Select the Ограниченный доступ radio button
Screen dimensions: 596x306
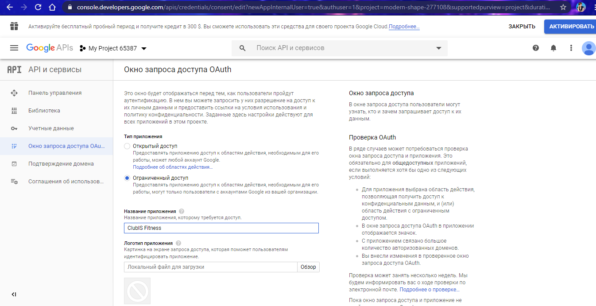tap(127, 178)
